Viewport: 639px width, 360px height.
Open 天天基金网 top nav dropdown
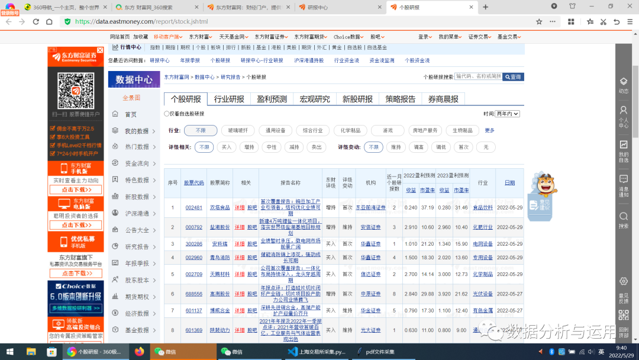[234, 37]
